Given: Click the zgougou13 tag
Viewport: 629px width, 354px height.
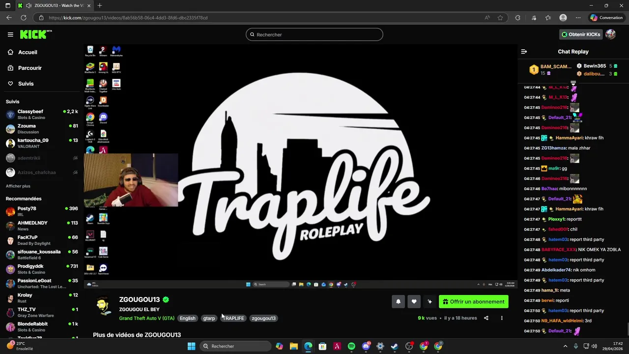Looking at the screenshot, I should point(263,318).
